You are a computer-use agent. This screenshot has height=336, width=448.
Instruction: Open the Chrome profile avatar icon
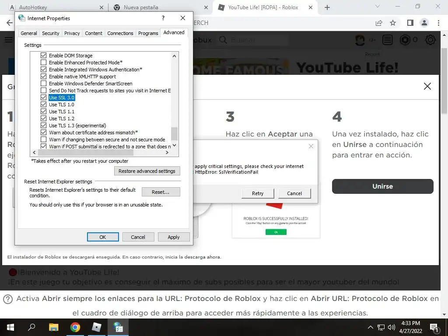(x=424, y=23)
